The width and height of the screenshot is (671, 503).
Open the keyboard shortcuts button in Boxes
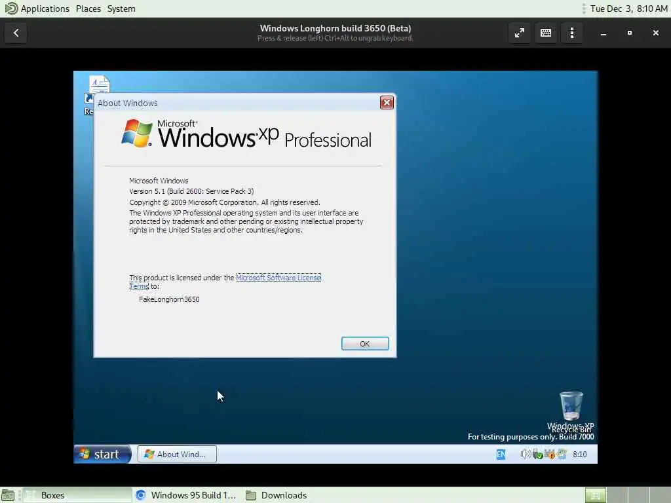click(546, 33)
